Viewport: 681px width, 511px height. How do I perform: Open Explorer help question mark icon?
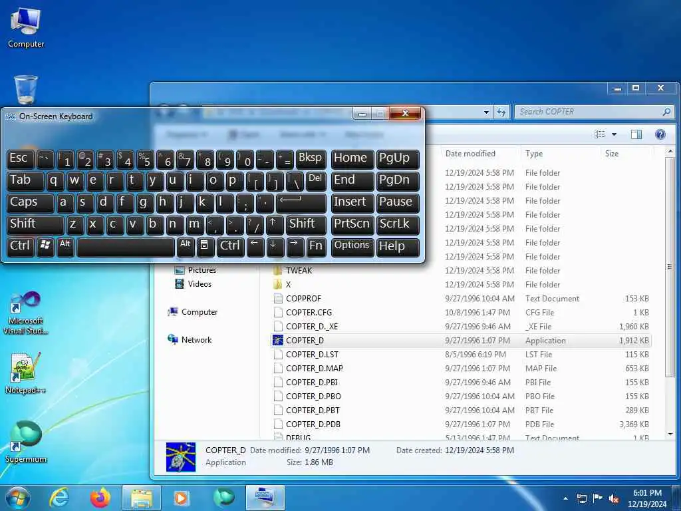coord(660,134)
